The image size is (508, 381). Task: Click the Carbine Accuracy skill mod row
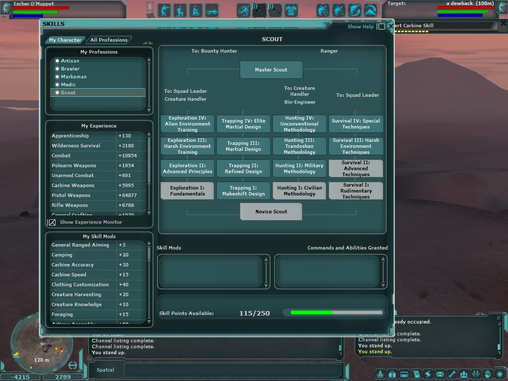point(98,265)
